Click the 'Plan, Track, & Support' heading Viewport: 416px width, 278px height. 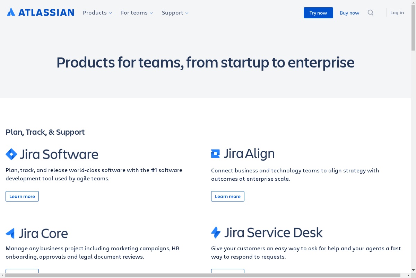click(45, 132)
